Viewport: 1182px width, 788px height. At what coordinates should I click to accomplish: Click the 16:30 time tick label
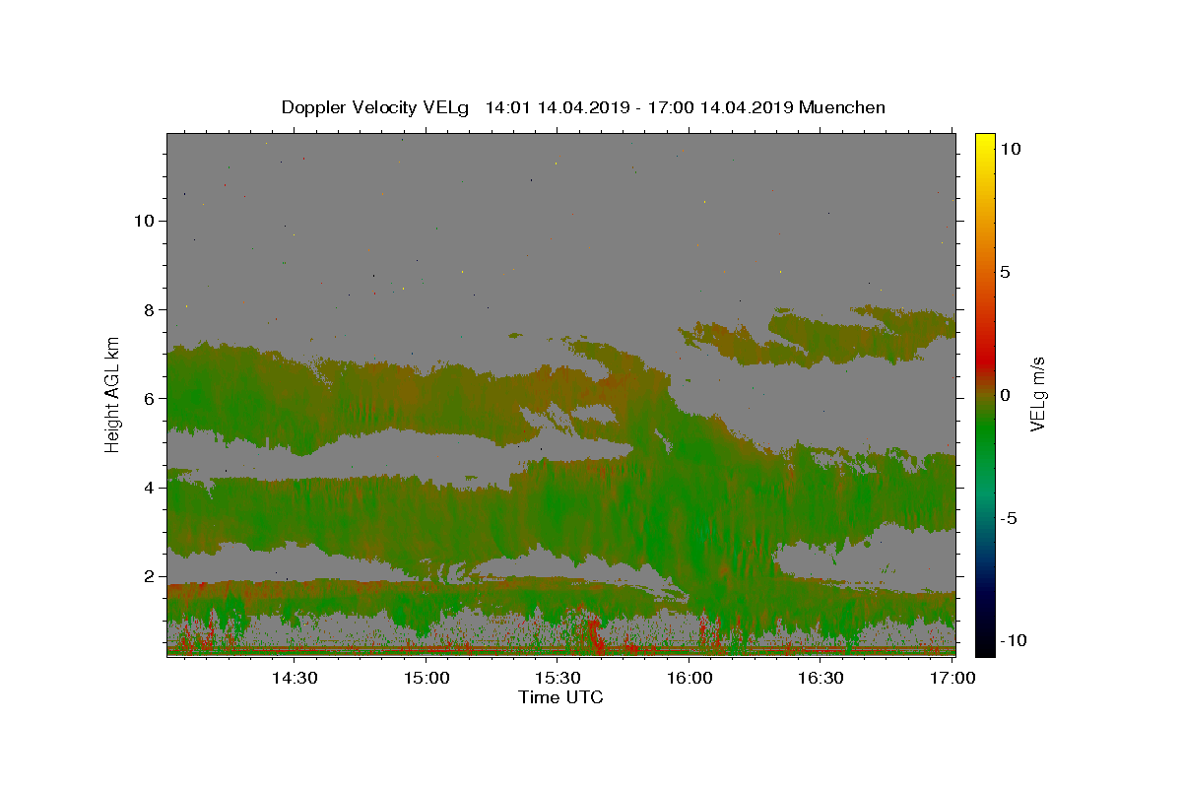coord(821,679)
